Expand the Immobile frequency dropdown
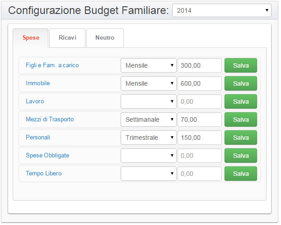The width and height of the screenshot is (281, 225). 149,83
